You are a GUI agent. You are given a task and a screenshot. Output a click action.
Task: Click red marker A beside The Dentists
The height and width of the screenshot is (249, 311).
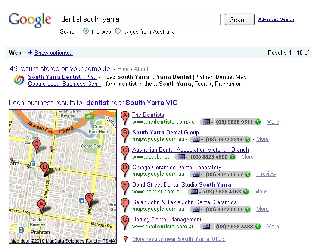[125, 118]
